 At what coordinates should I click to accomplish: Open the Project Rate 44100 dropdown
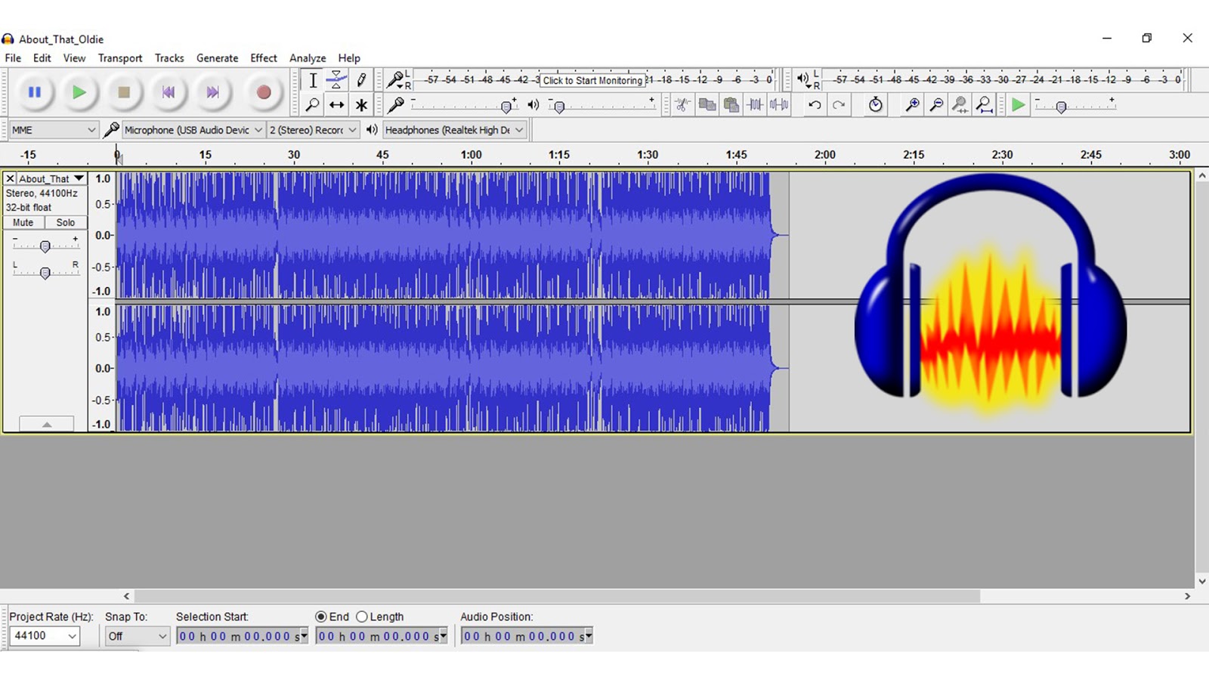45,636
